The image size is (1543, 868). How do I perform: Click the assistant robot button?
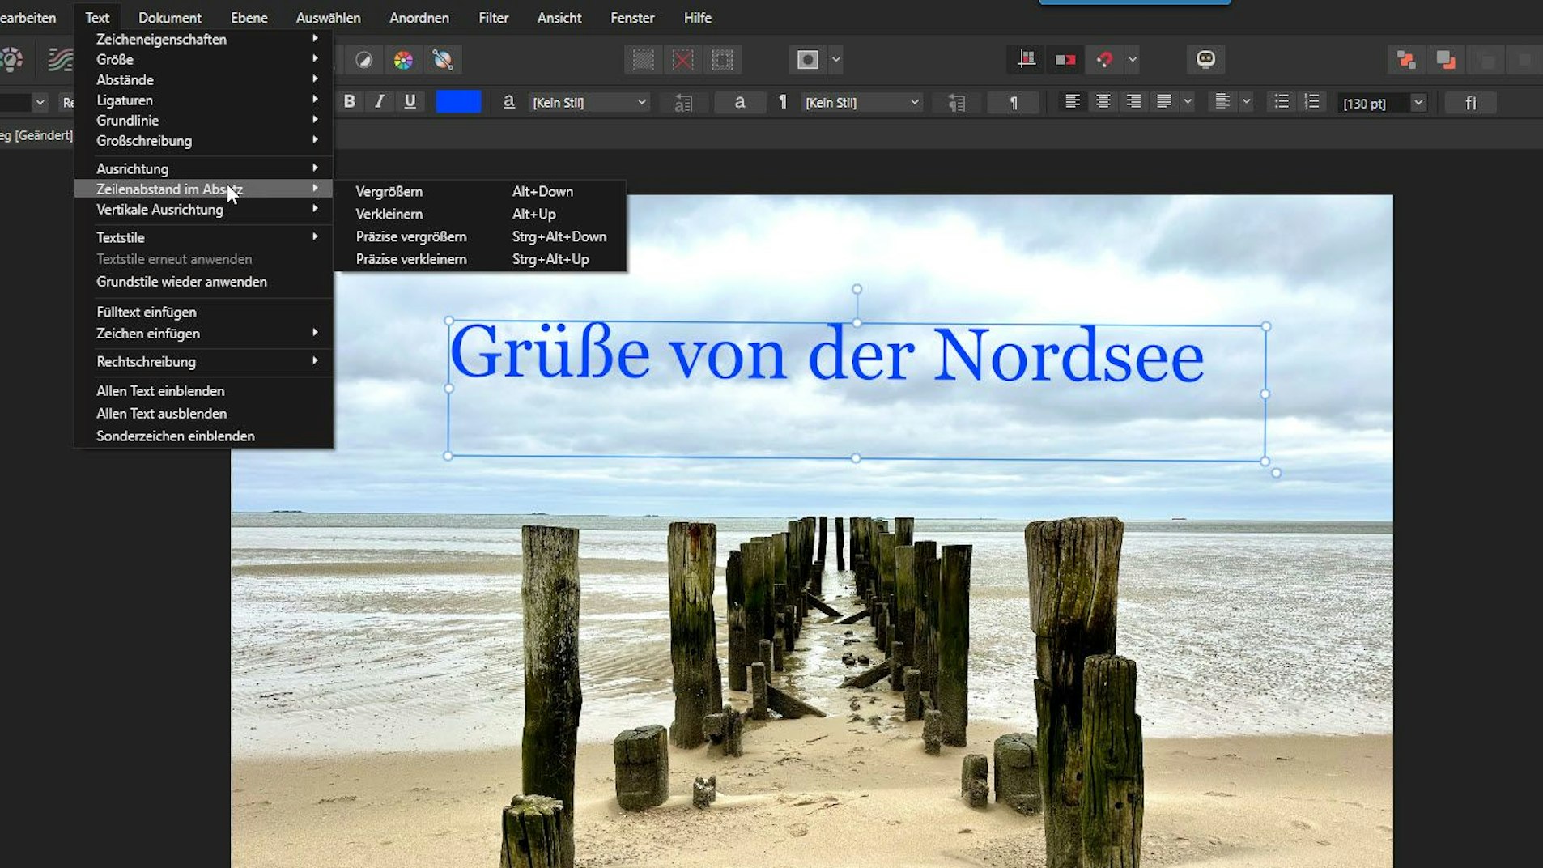click(1207, 59)
